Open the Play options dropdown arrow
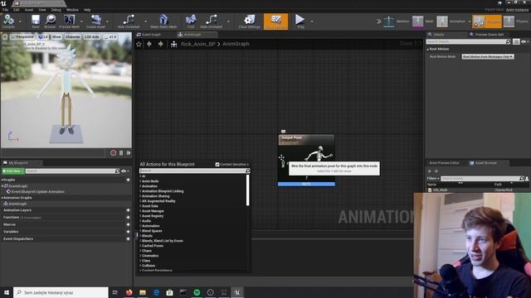This screenshot has height=298, width=531. pyautogui.click(x=312, y=22)
